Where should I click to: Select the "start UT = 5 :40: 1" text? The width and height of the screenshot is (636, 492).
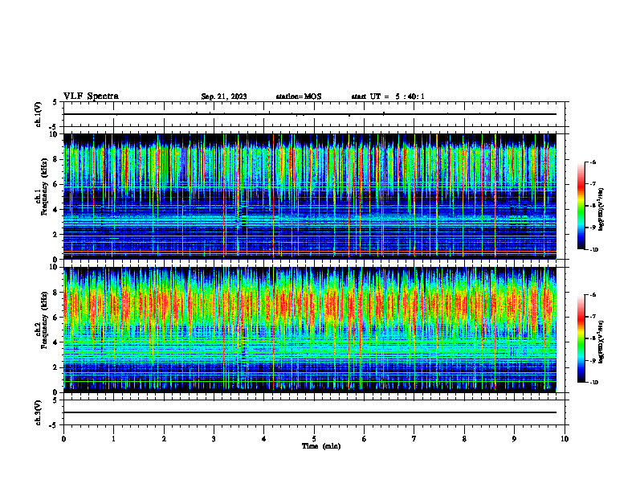coord(388,96)
